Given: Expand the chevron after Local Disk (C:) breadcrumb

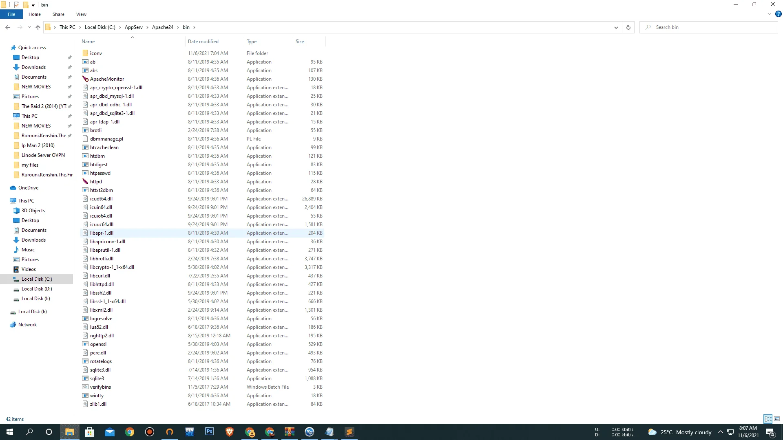Looking at the screenshot, I should [x=120, y=27].
